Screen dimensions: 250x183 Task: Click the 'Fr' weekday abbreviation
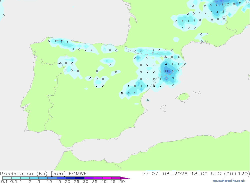pyautogui.click(x=146, y=174)
